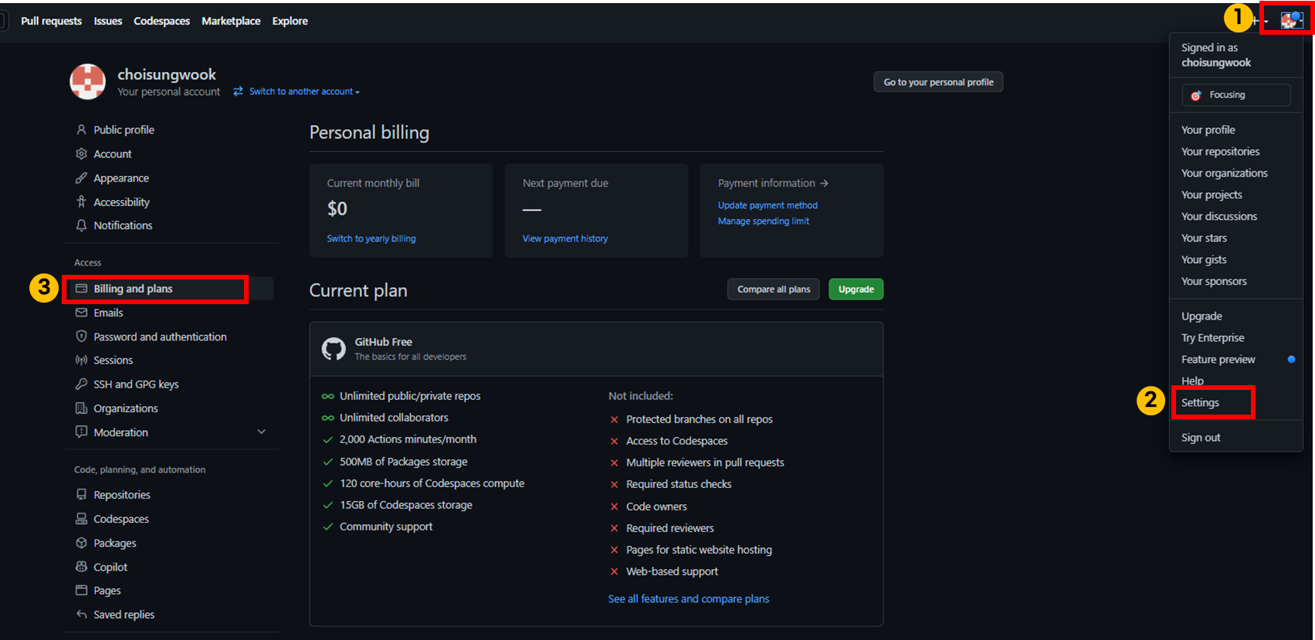This screenshot has width=1315, height=640.
Task: Click the Password shield lock icon
Action: (81, 337)
